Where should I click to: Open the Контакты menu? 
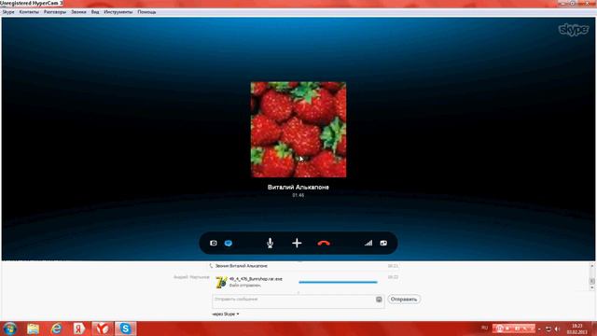coord(29,12)
